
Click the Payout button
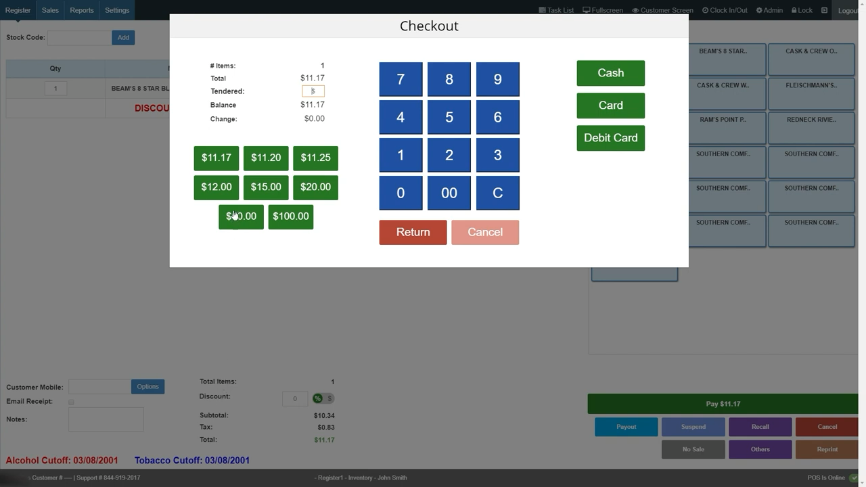click(x=626, y=427)
